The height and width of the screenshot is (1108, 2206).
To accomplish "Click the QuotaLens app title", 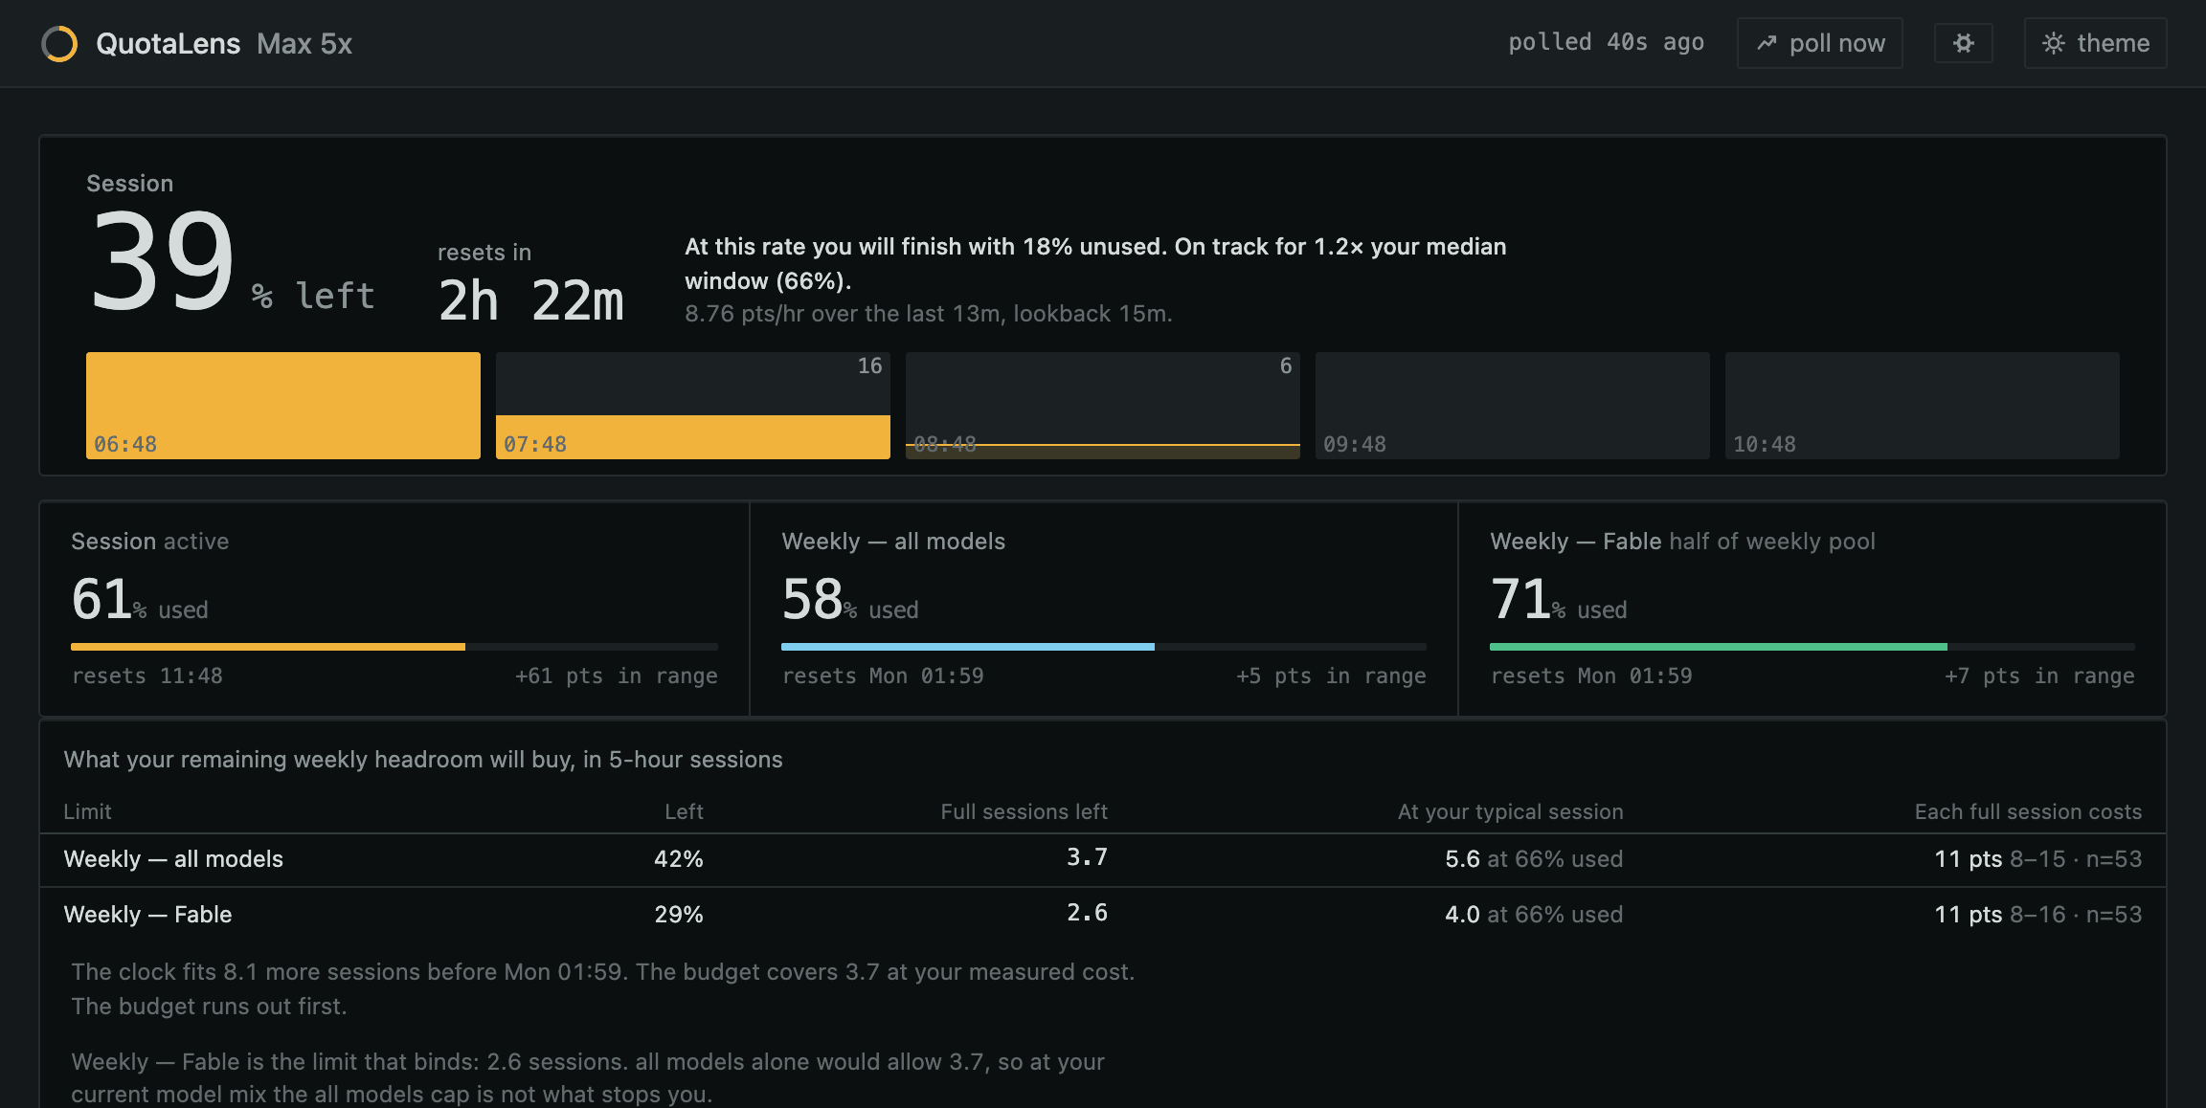I will pos(168,44).
